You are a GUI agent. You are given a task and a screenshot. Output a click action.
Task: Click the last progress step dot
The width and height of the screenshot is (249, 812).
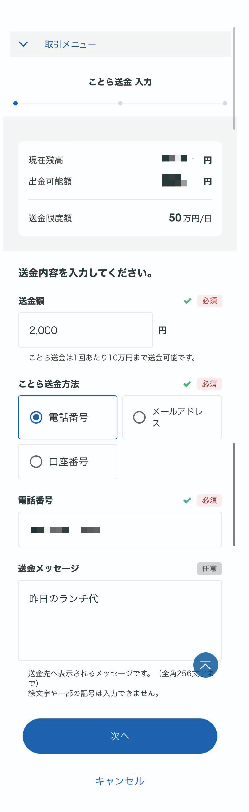click(225, 103)
